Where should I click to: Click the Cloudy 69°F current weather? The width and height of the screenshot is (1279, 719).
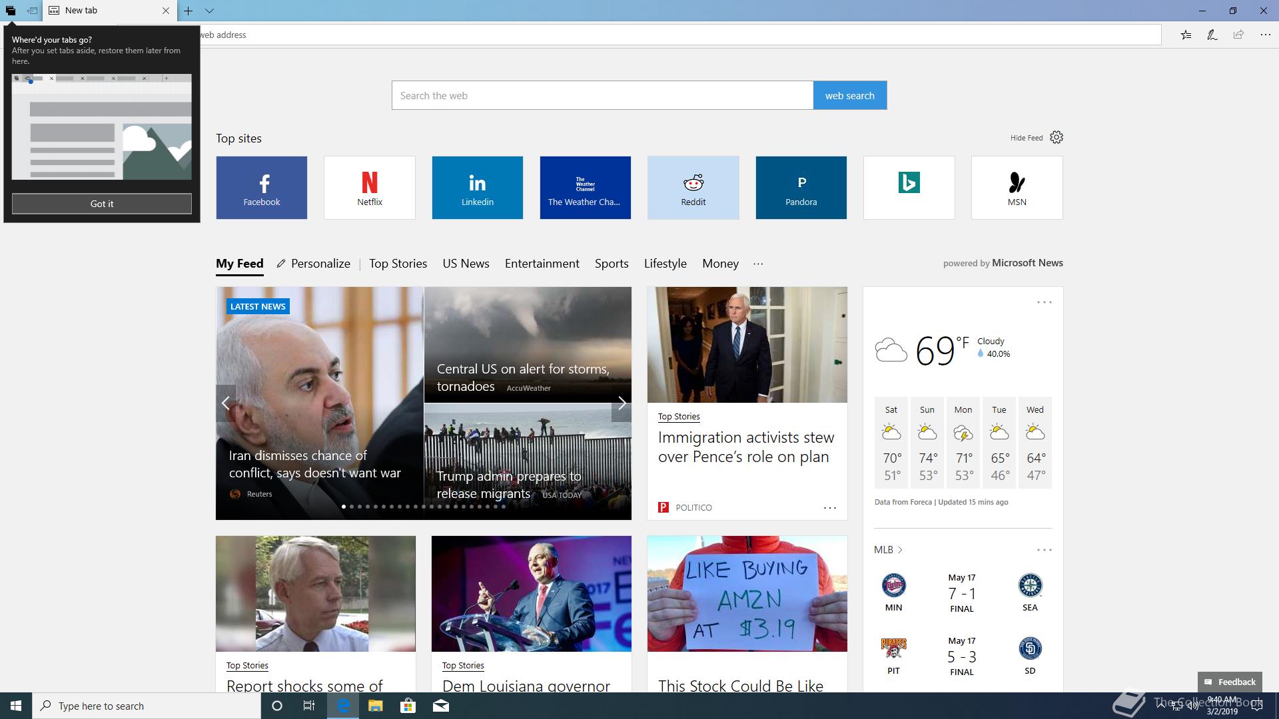[x=943, y=350]
